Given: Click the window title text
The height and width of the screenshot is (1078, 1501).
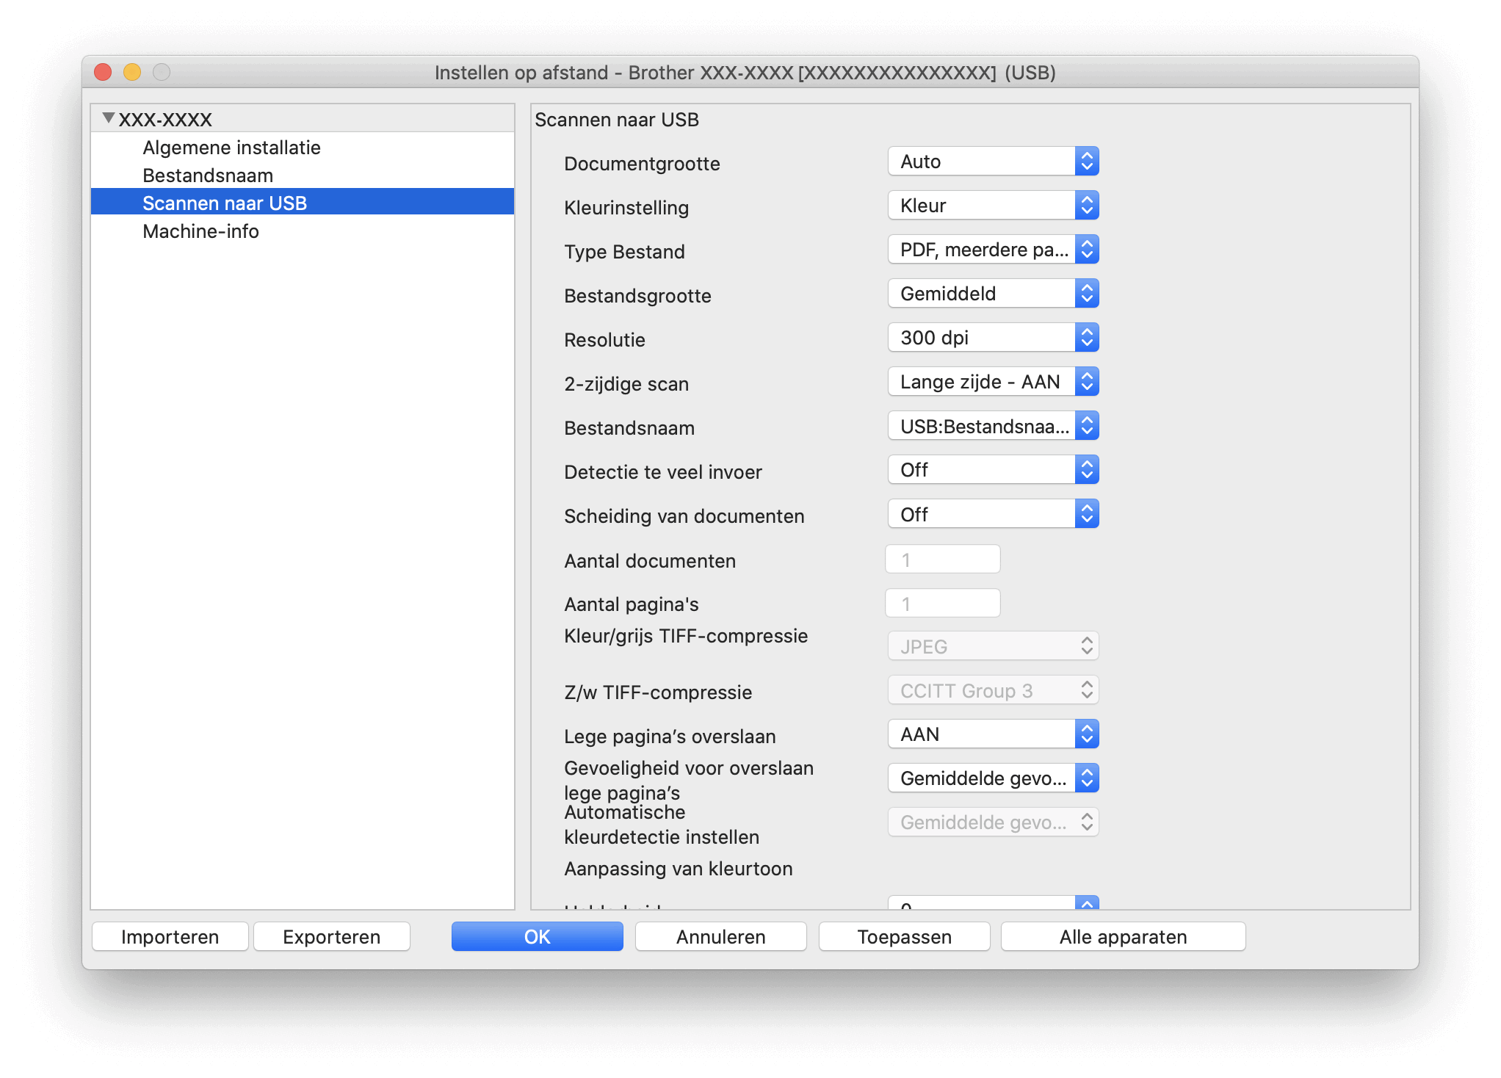Looking at the screenshot, I should click(745, 73).
